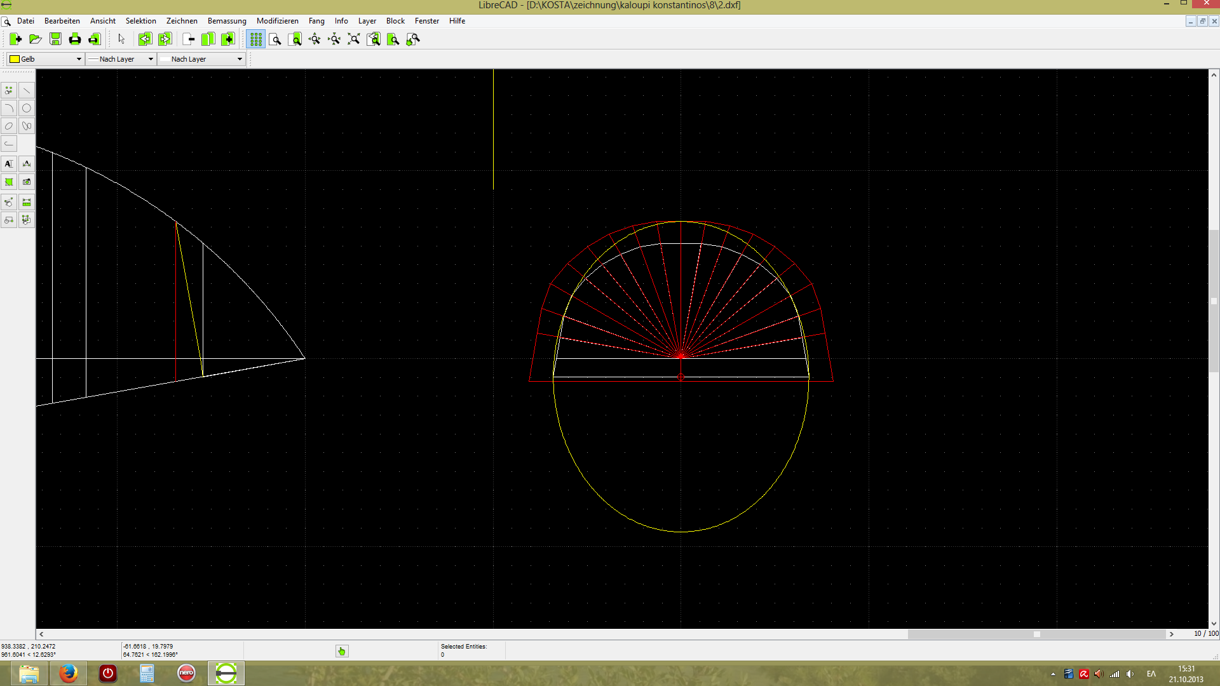Open an existing drawing file

click(36, 39)
